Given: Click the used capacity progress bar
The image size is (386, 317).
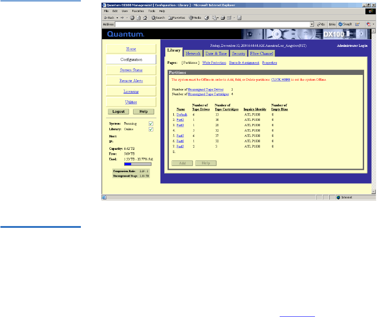Looking at the screenshot, I should 138,164.
